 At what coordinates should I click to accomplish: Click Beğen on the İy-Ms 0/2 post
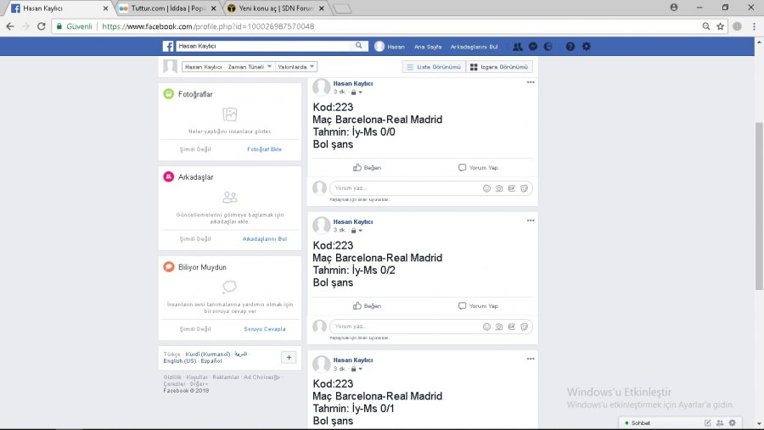tap(367, 306)
